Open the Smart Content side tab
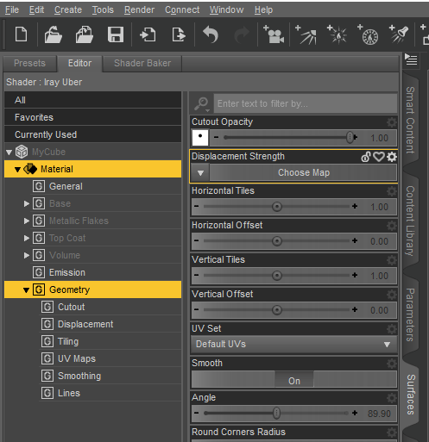The image size is (429, 442). coord(410,120)
